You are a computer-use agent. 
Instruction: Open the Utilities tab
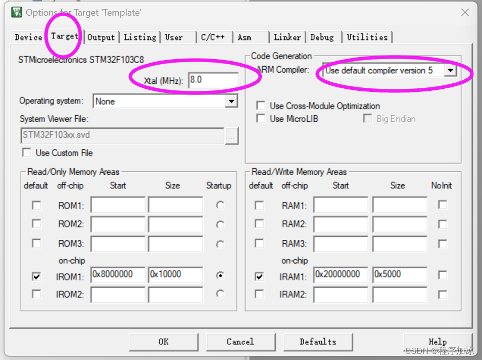(367, 37)
